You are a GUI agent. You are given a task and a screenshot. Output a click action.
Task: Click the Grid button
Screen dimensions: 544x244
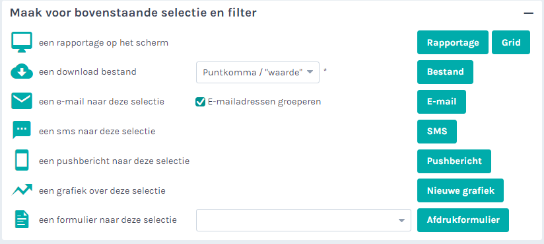coord(511,42)
